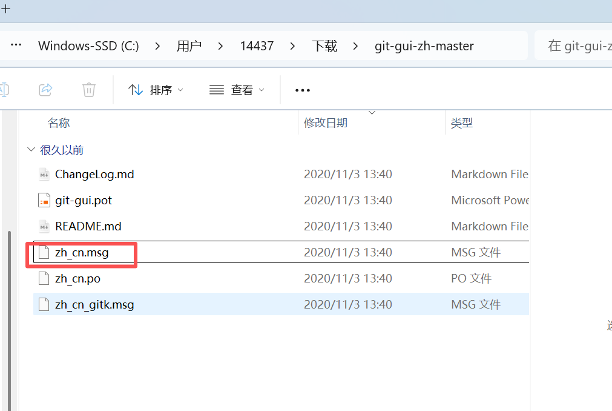Click the ChangeLog.md markdown file icon

(44, 174)
